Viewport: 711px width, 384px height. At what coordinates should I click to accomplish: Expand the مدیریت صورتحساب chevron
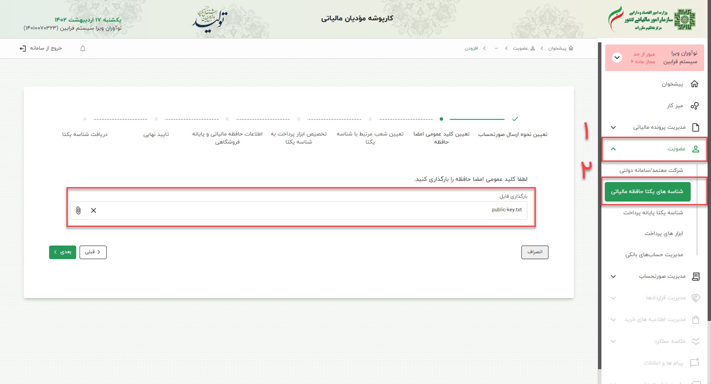[x=613, y=276]
